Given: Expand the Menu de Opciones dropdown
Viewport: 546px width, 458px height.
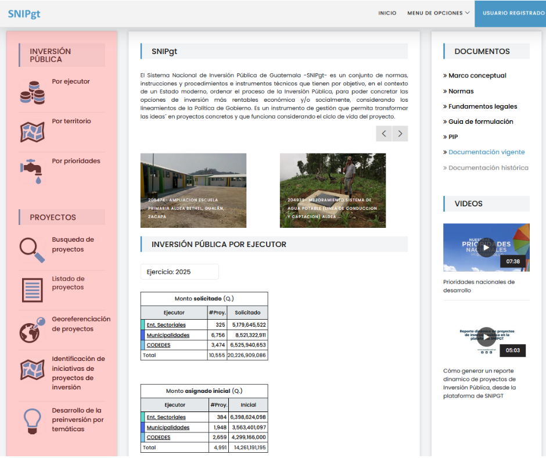Looking at the screenshot, I should coord(438,13).
